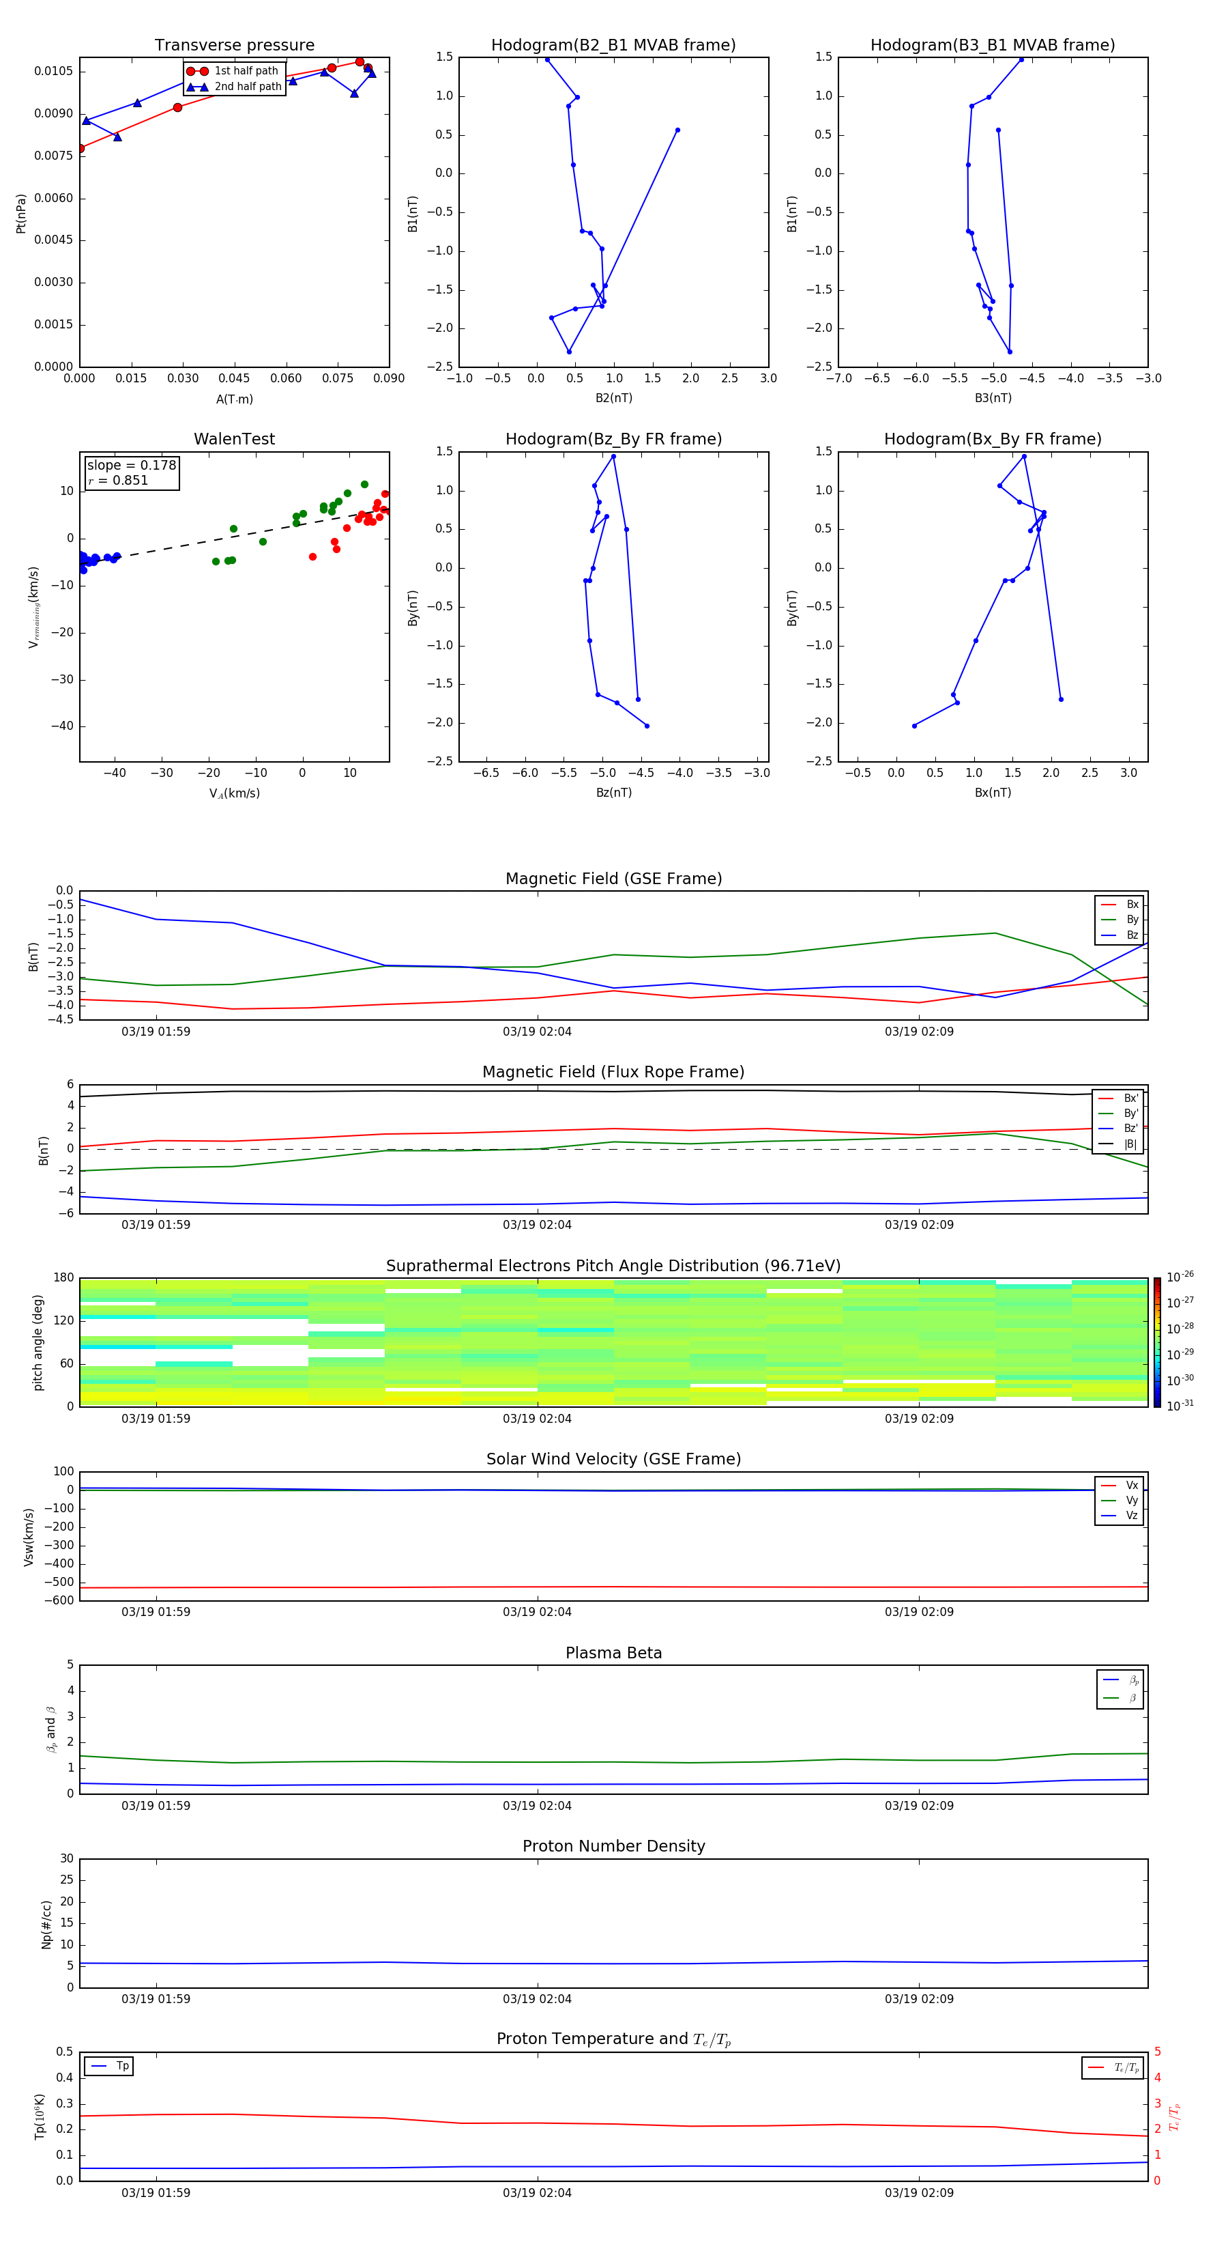1228x2253 pixels.
Task: Click the "Proton Temperature and Te/Tp" title
Action: click(613, 2039)
